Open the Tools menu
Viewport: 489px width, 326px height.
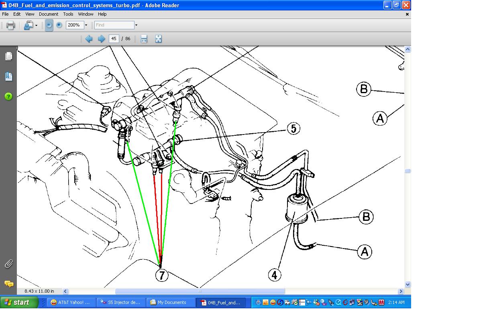(69, 14)
